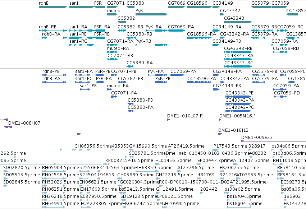The image size is (306, 209).
Task: Click the CG5379 gene feature
Action: coord(261,7)
